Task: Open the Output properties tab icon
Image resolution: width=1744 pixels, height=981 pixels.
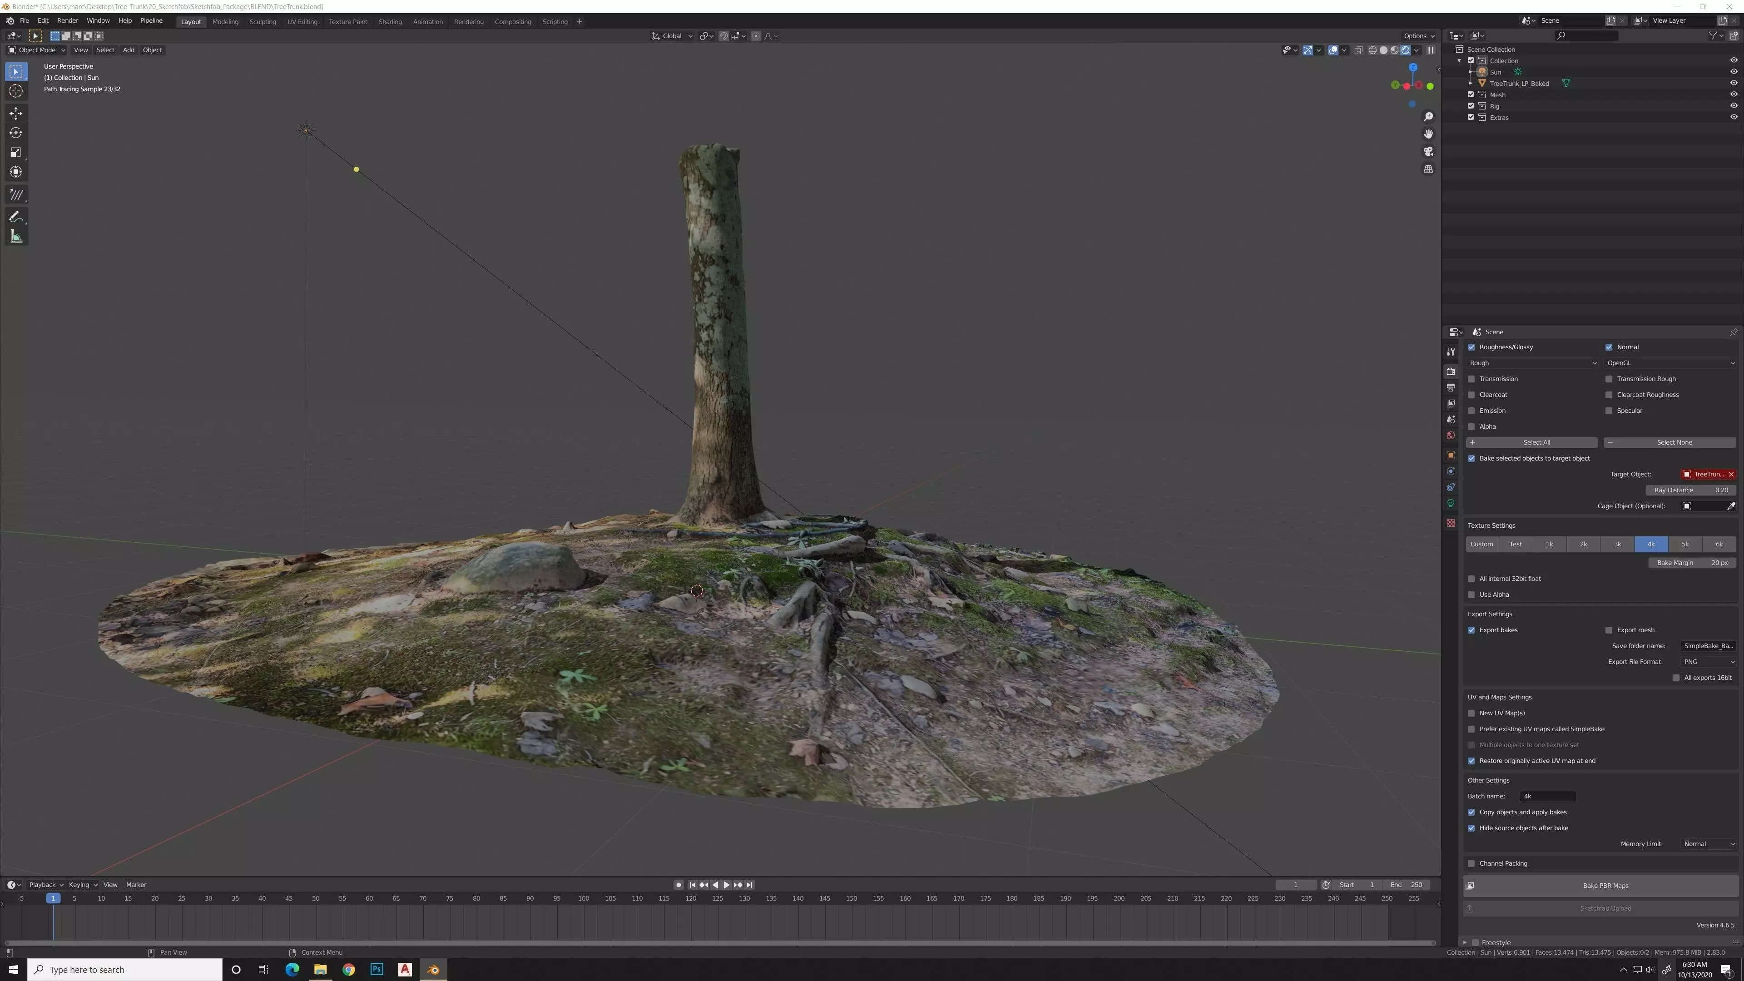Action: click(1450, 387)
